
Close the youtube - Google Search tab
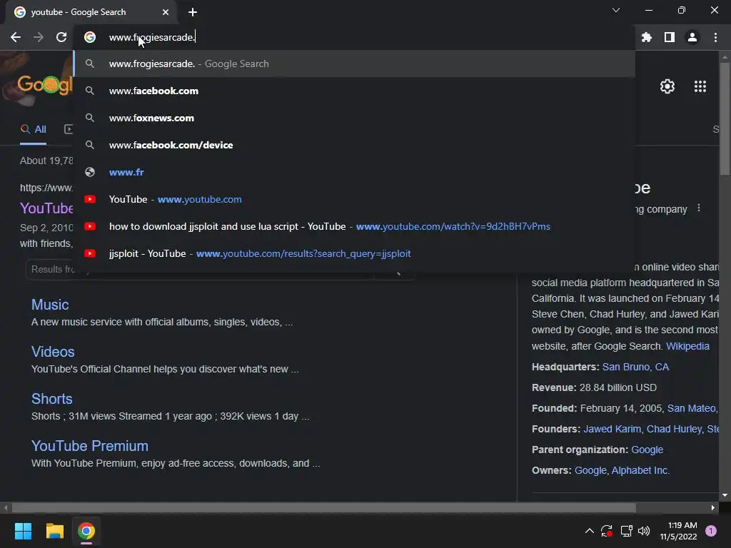tap(166, 12)
